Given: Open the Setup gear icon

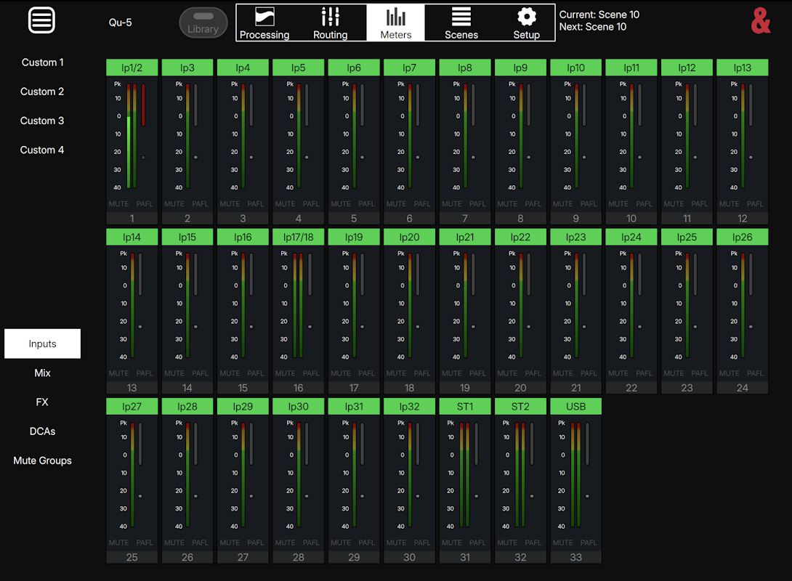Looking at the screenshot, I should (526, 16).
